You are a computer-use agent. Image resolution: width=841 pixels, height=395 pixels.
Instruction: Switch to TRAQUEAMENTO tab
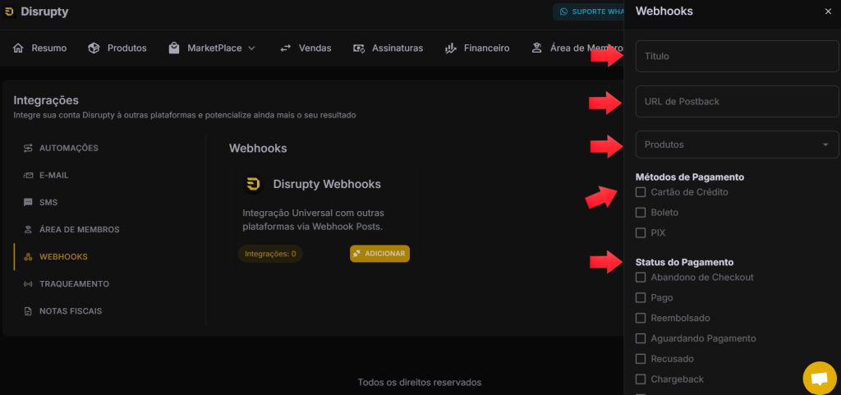point(74,284)
